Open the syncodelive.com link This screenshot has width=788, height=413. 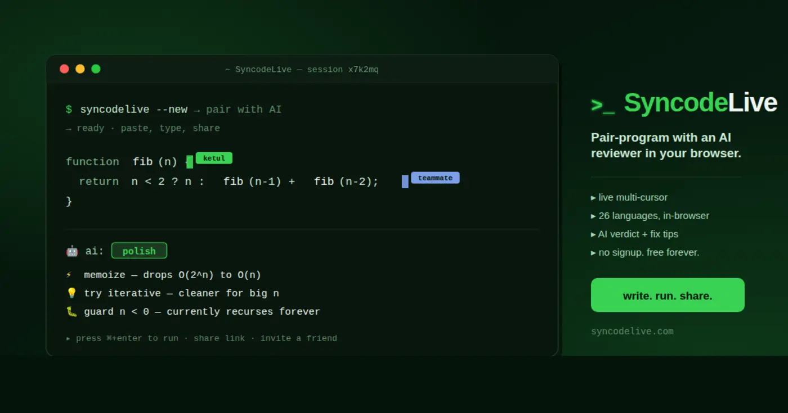(632, 332)
